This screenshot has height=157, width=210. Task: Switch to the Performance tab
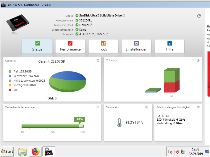[x=70, y=46]
